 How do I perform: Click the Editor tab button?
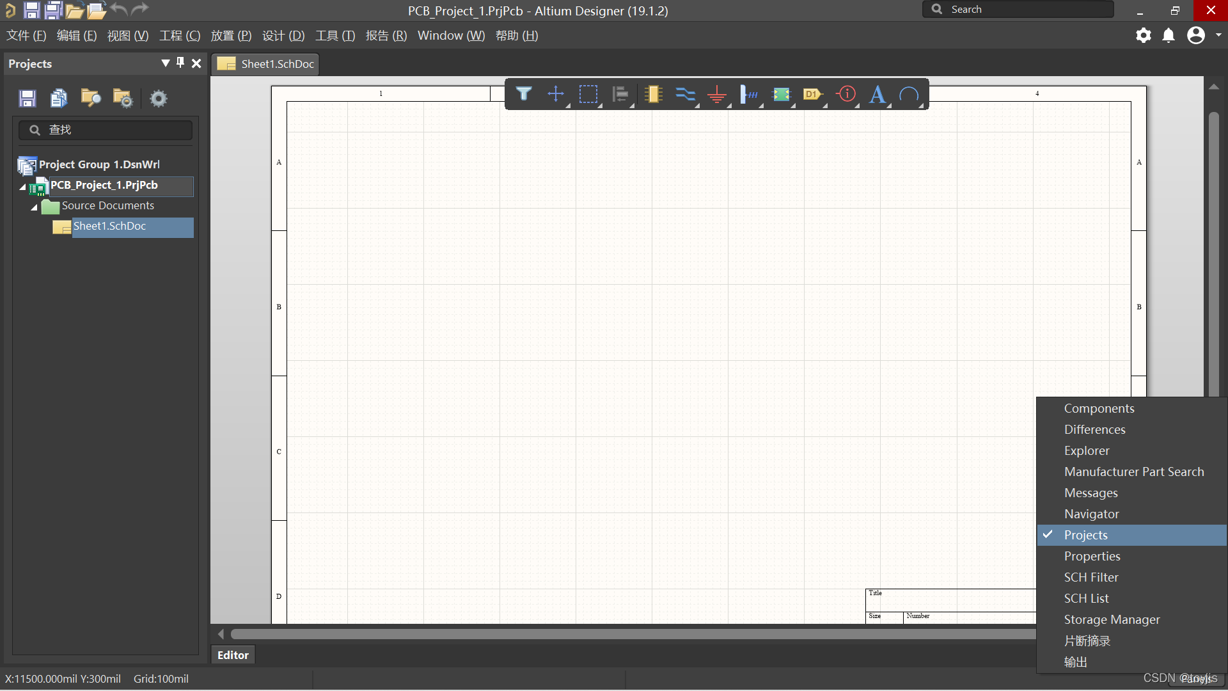pos(233,655)
